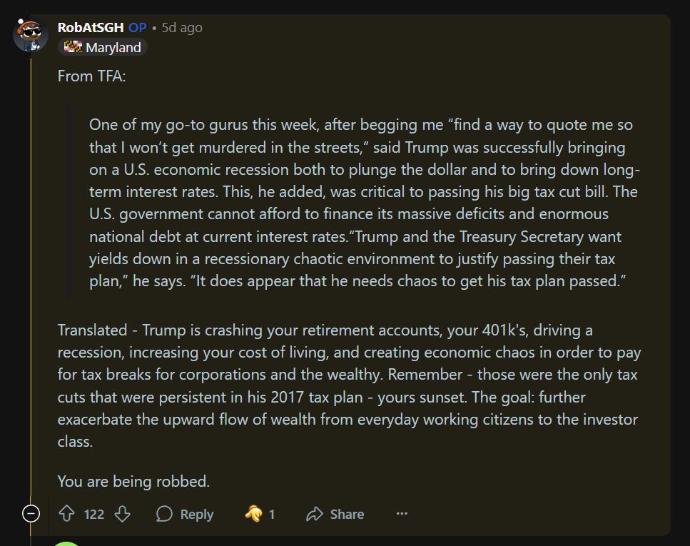Upvote RobAtSGH's comment
690x546 pixels.
tap(66, 514)
